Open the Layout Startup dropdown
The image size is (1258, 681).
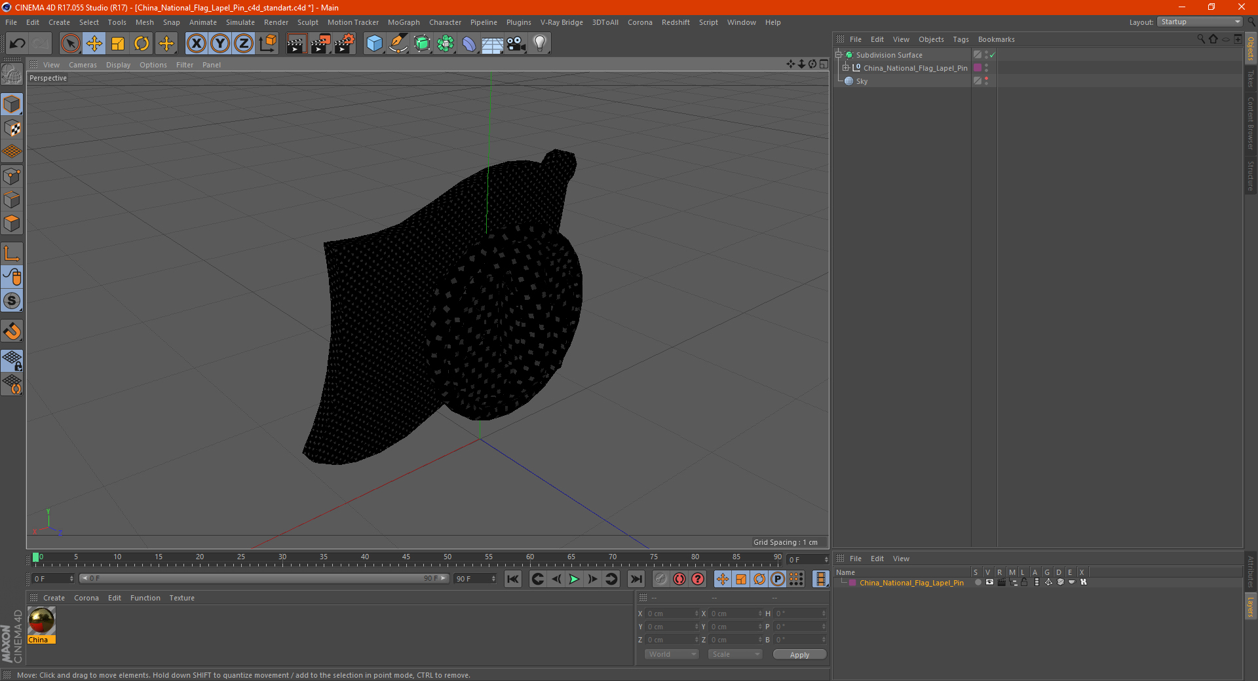tap(1200, 22)
